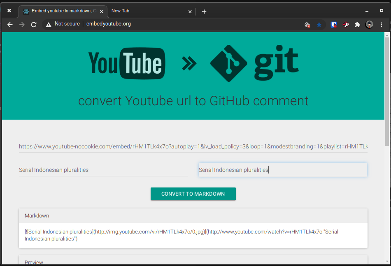Screen dimensions: 391x266
Task: Focus the right Serial Indonesian pluralities field
Action: coord(283,170)
